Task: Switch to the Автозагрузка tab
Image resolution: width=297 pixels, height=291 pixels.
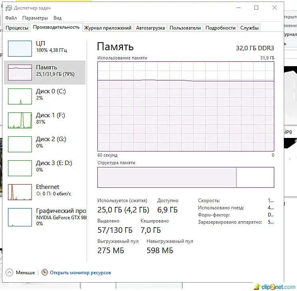Action: point(150,28)
